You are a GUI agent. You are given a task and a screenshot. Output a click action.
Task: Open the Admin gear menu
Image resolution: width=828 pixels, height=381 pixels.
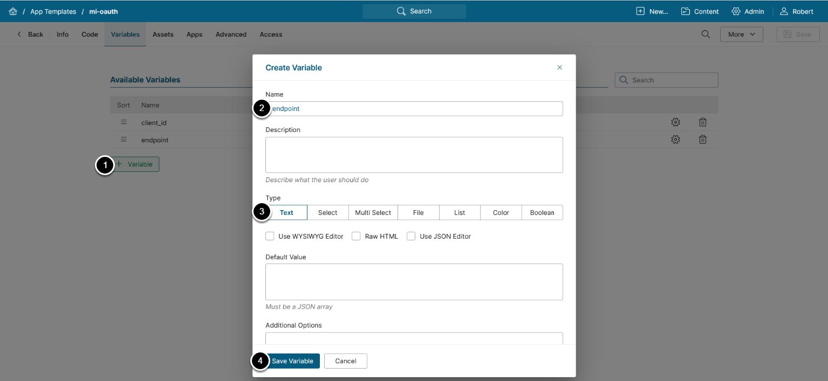pos(748,11)
